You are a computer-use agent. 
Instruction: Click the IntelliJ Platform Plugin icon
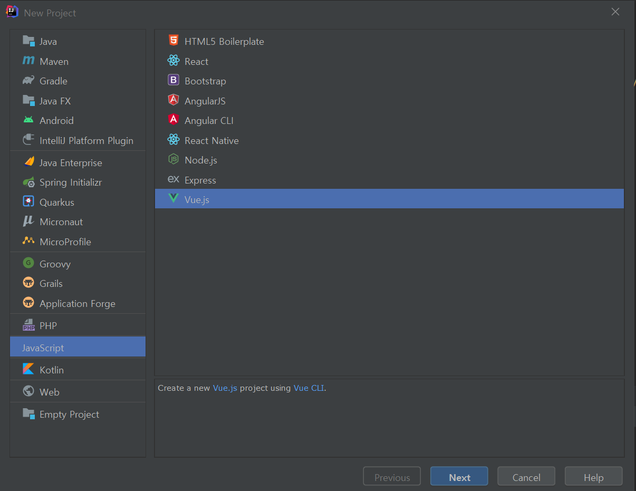coord(28,140)
